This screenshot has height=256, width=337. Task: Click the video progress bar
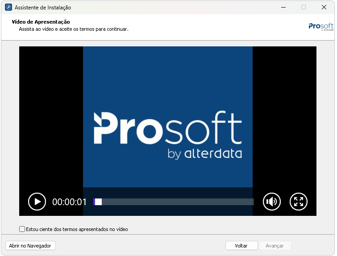point(174,202)
